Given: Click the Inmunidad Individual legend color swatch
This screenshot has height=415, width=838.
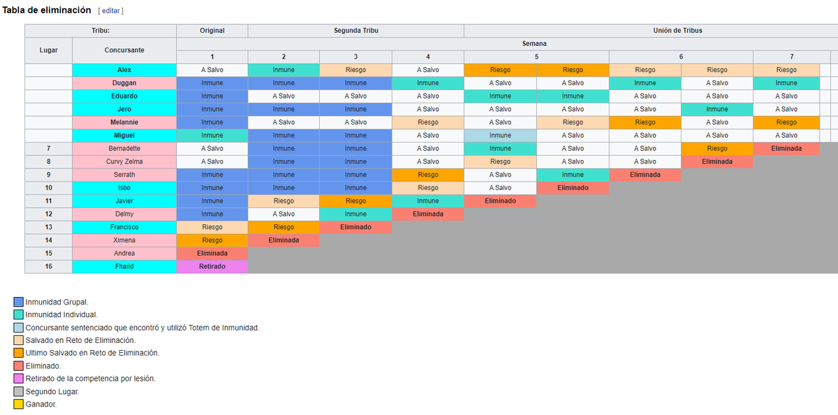Looking at the screenshot, I should tap(19, 315).
